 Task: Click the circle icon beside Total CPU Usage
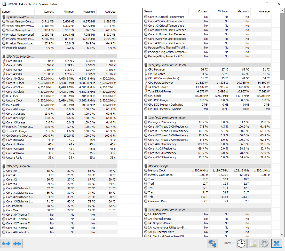coord(4,131)
